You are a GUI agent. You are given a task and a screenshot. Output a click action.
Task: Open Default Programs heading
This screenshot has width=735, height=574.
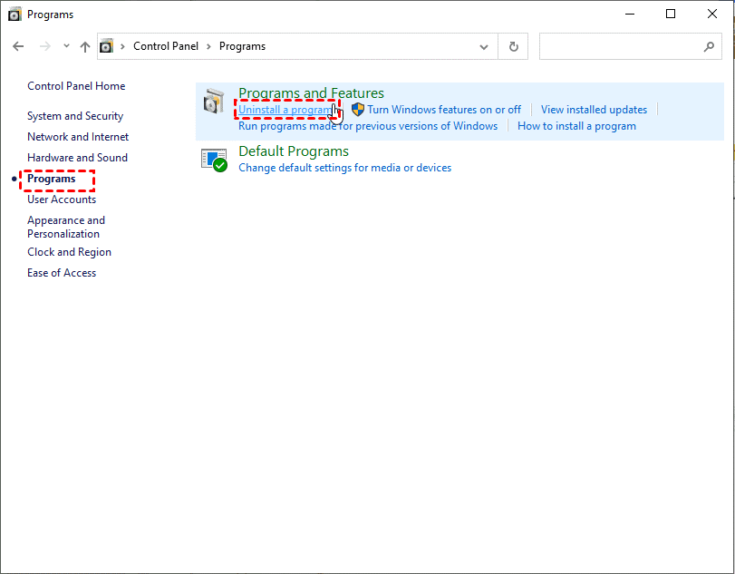pyautogui.click(x=294, y=151)
